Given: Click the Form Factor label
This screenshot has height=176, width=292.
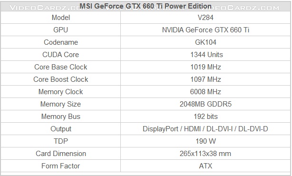Looking at the screenshot, I should click(x=61, y=166).
